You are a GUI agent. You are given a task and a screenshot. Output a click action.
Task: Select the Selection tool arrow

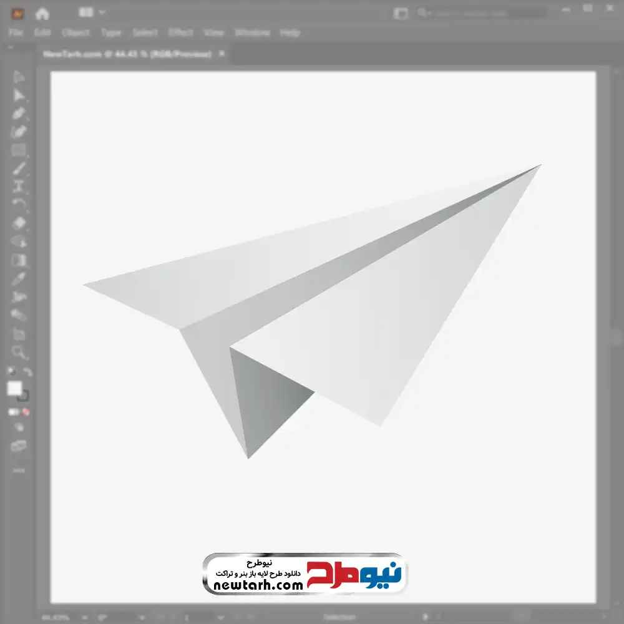[19, 77]
